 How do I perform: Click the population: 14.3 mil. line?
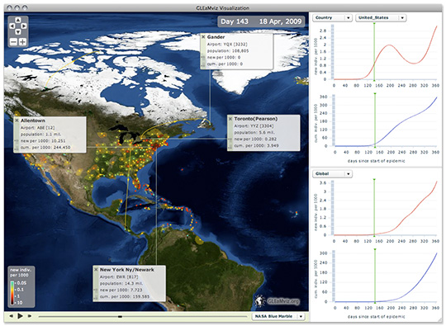(x=121, y=283)
